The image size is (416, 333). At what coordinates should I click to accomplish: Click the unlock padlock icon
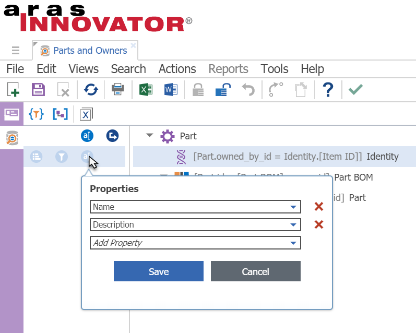coord(223,90)
